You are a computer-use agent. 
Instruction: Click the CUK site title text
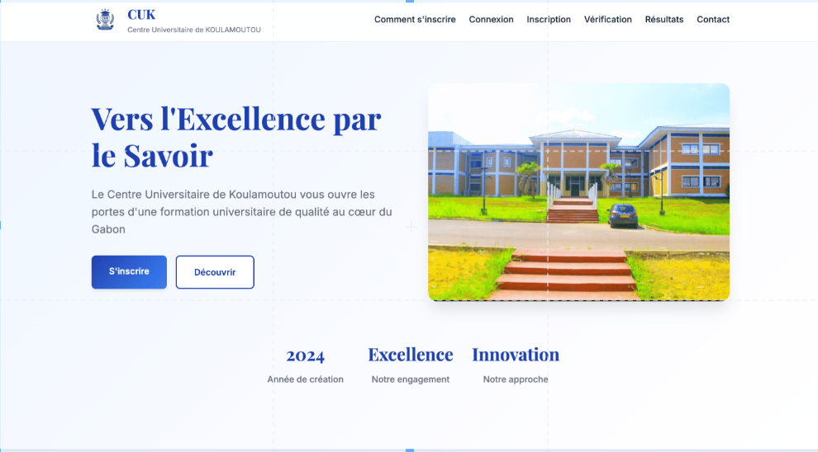141,14
